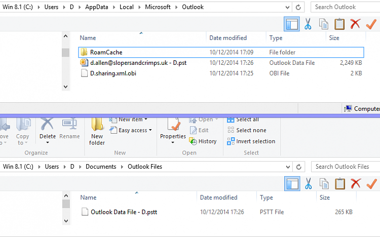Click Select all in the ribbon

point(243,120)
